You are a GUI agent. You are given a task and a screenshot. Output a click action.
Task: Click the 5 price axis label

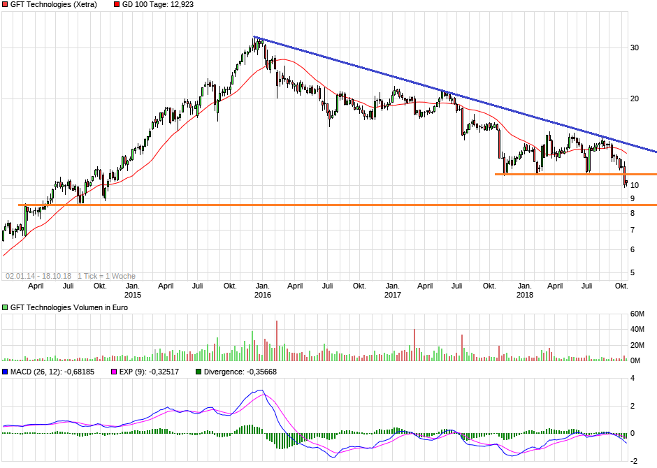coord(633,273)
